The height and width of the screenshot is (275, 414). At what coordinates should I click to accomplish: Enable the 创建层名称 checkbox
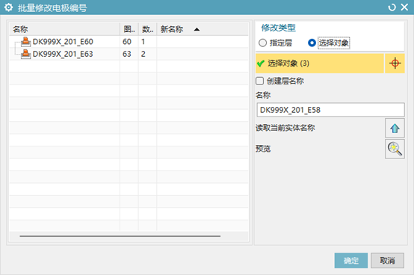259,81
